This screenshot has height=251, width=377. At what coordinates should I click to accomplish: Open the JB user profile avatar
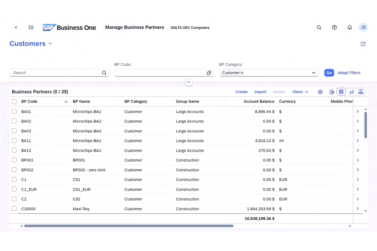[x=363, y=27]
